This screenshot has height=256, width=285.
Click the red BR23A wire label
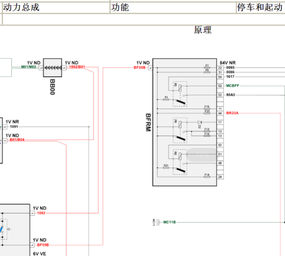pos(232,113)
